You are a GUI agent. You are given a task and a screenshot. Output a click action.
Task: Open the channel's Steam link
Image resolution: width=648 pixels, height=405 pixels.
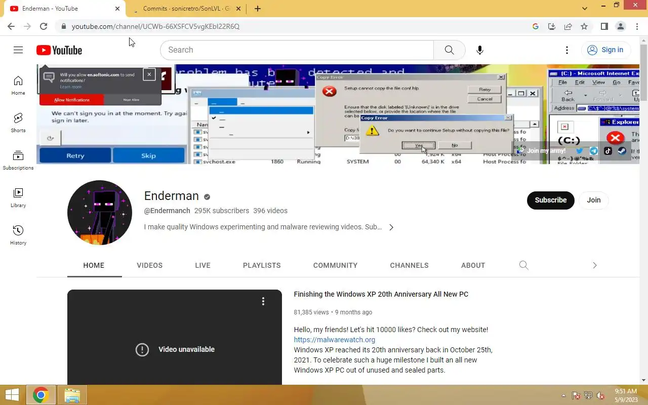point(622,151)
